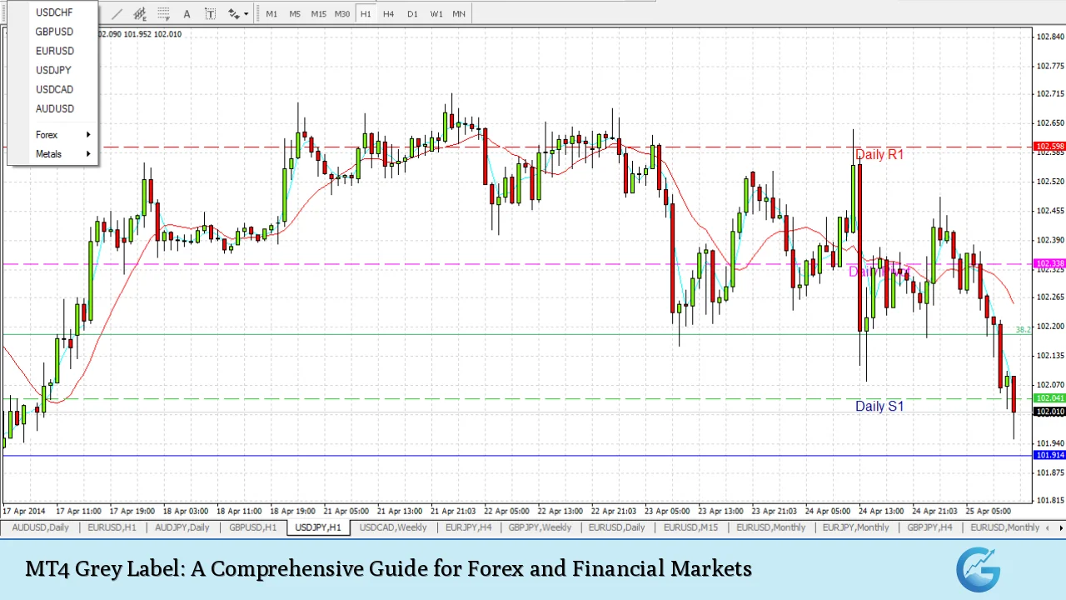
Task: Switch chart to M5 timeframe
Action: pos(295,13)
